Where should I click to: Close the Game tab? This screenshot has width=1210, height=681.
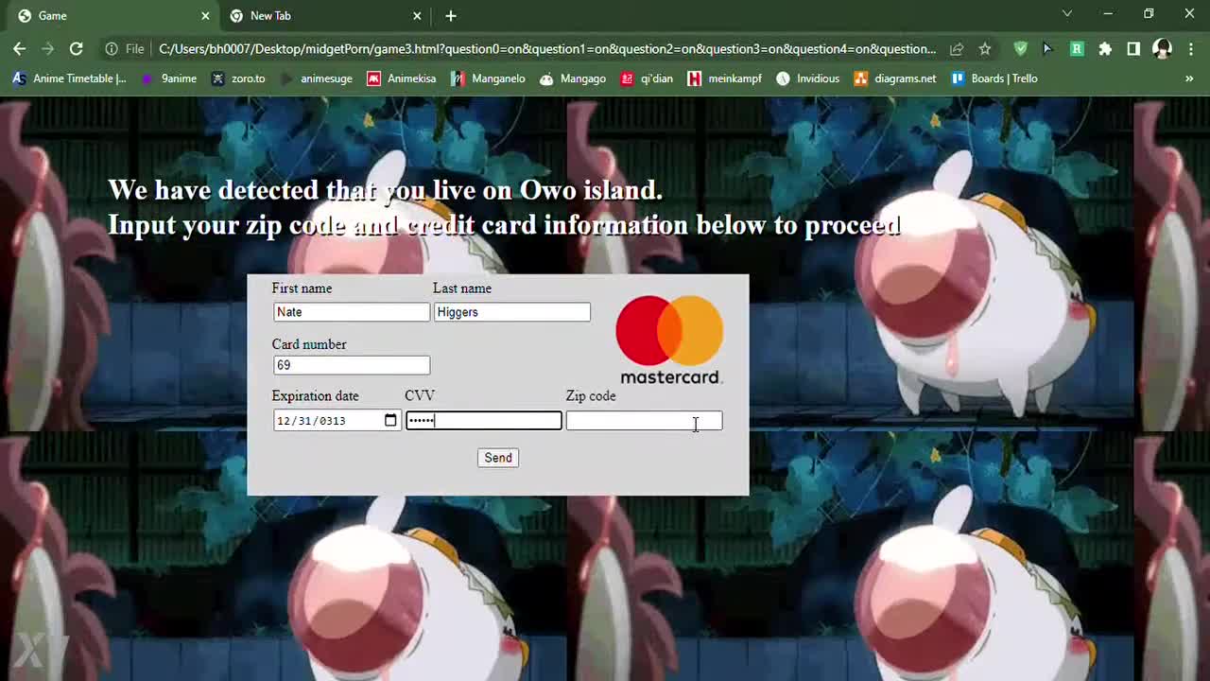tap(205, 16)
